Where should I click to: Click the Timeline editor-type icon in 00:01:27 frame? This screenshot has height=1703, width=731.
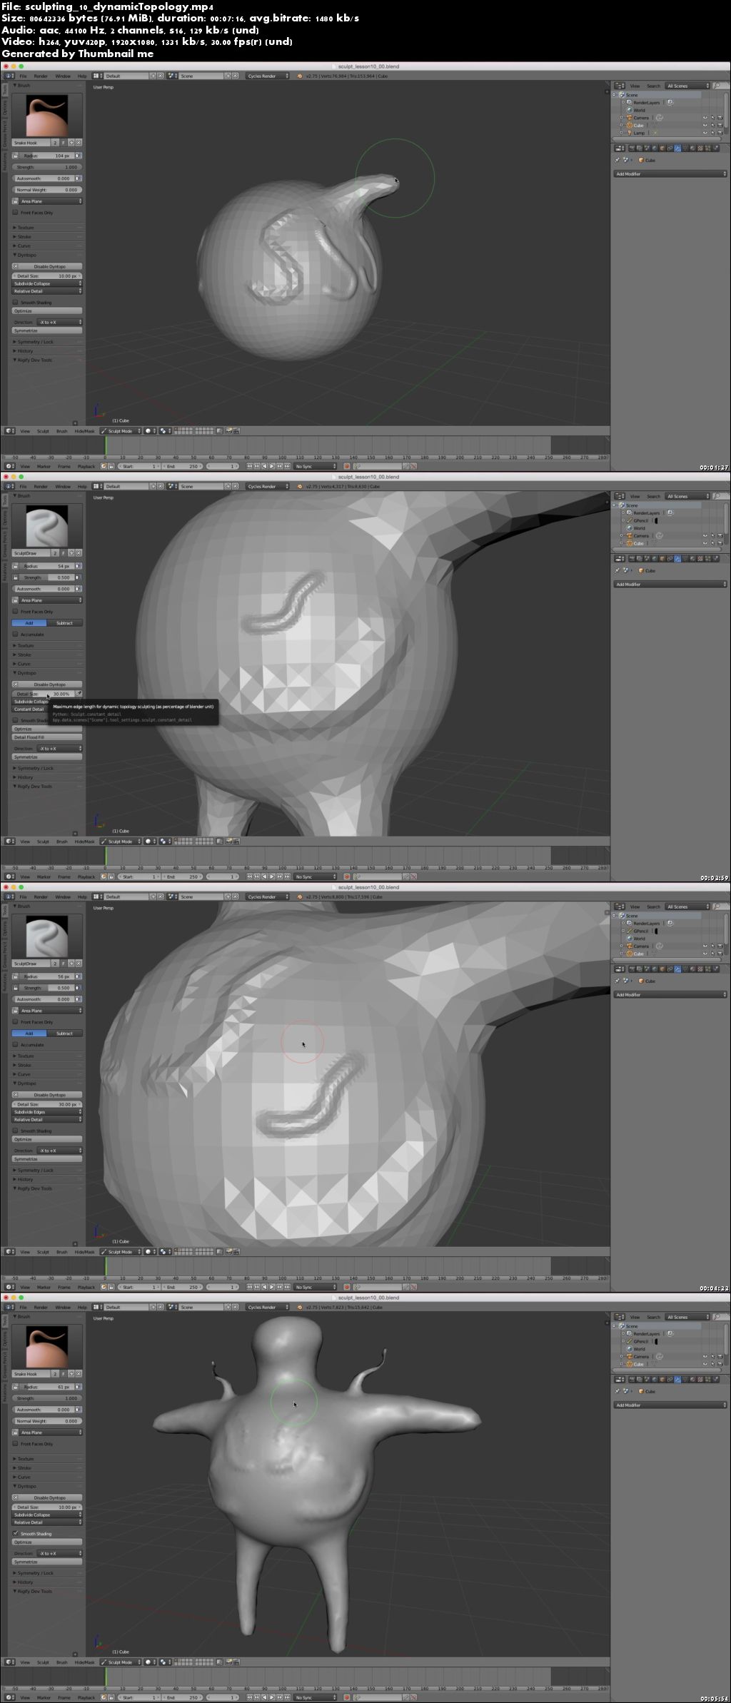click(x=9, y=466)
